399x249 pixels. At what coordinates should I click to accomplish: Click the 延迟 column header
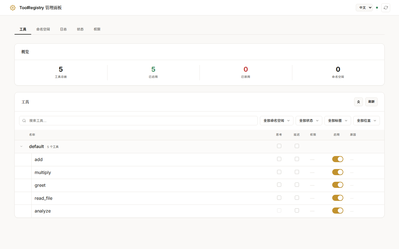point(297,135)
